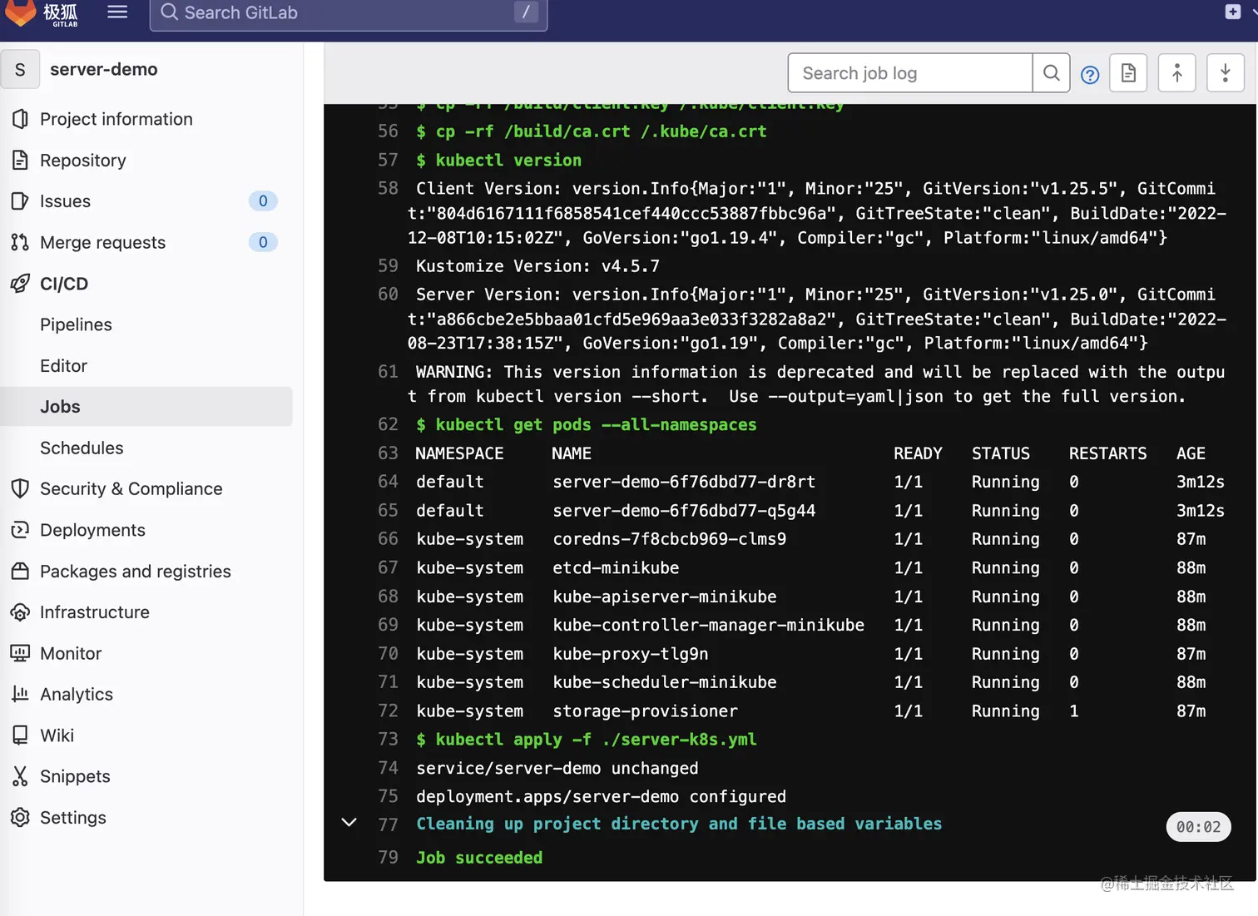Click the Issues icon
Screen dimensions: 1258x916
[20, 201]
